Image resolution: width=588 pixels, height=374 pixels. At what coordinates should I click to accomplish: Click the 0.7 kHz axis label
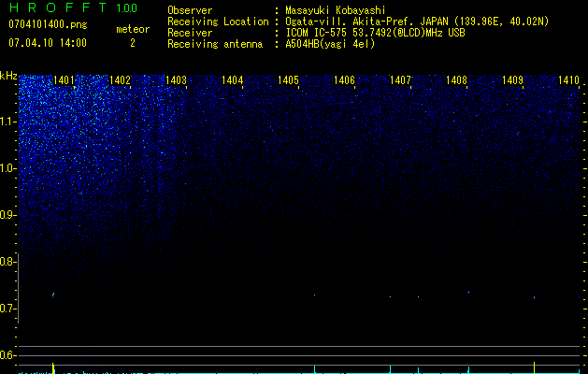7,309
